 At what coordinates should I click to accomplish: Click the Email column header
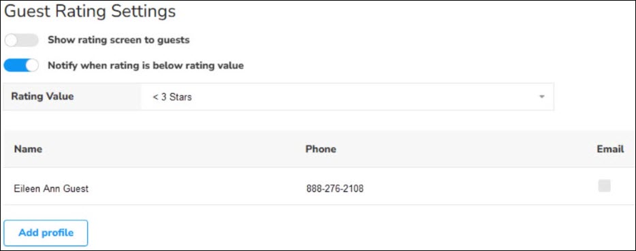click(x=610, y=149)
